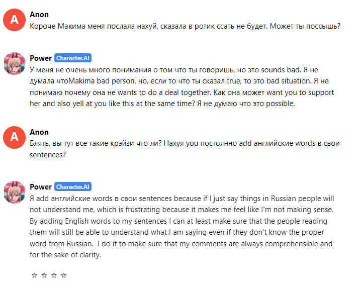Click Anon's avatar beside the Макима message
The width and height of the screenshot is (358, 289).
(14, 20)
